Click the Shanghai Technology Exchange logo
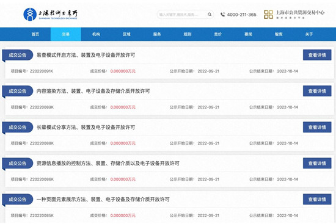Screen dimensions: 336x224 pos(50,15)
